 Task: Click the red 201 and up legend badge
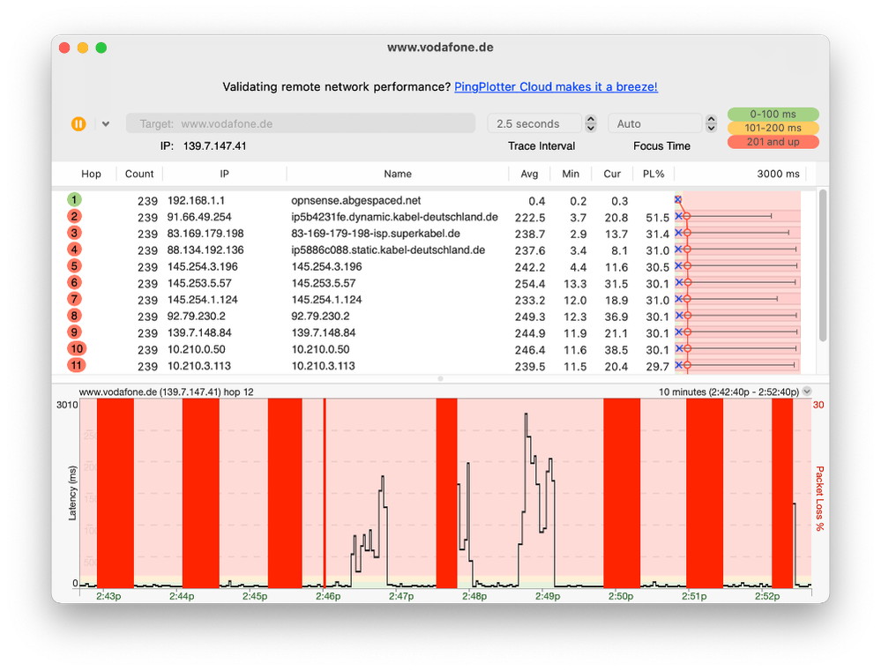773,141
